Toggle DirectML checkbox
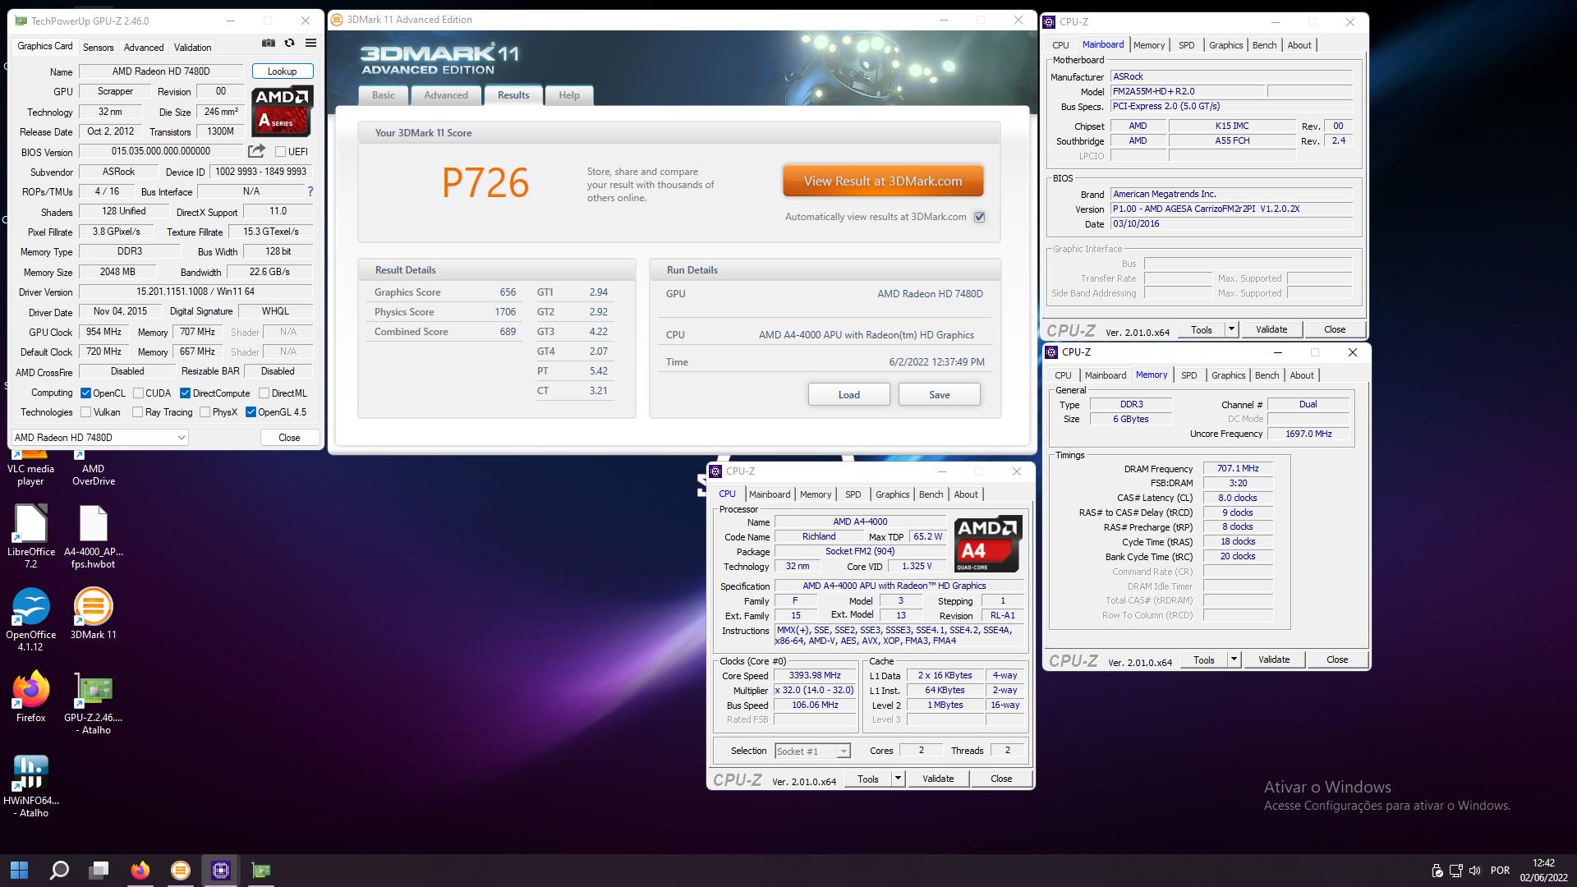Image resolution: width=1577 pixels, height=887 pixels. (264, 393)
